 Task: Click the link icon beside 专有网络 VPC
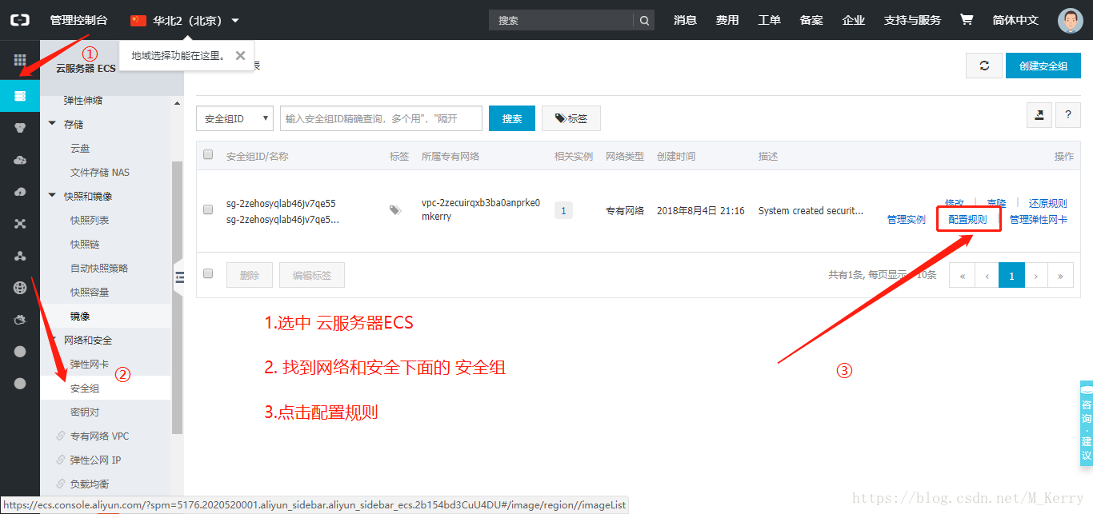(61, 436)
